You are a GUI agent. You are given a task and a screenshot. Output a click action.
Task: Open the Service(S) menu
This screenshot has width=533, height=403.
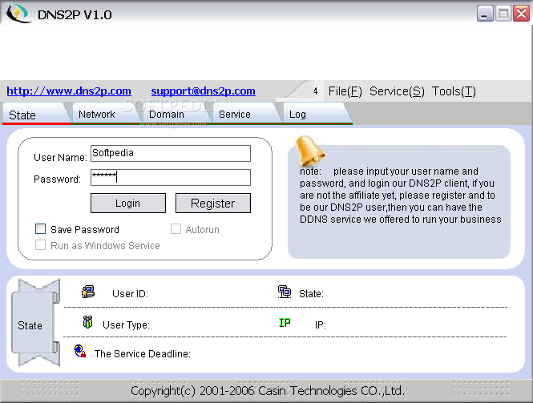click(x=397, y=91)
